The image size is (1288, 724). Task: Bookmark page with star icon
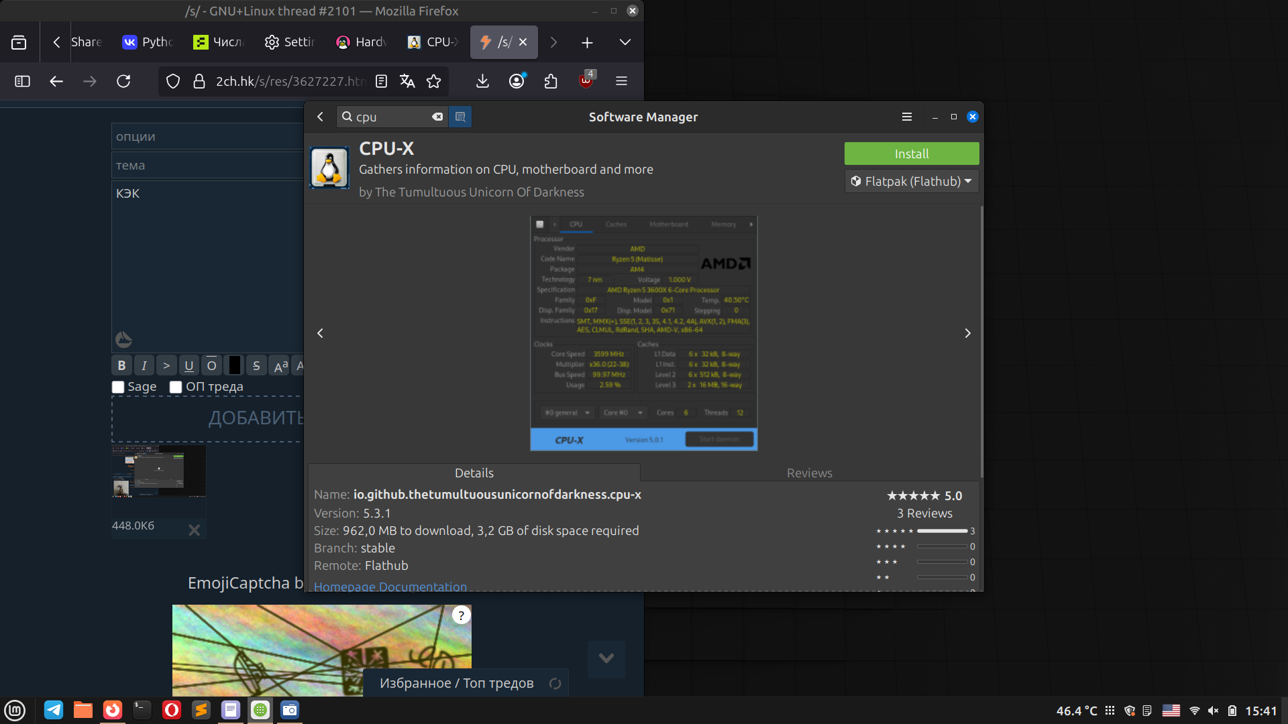pos(434,81)
